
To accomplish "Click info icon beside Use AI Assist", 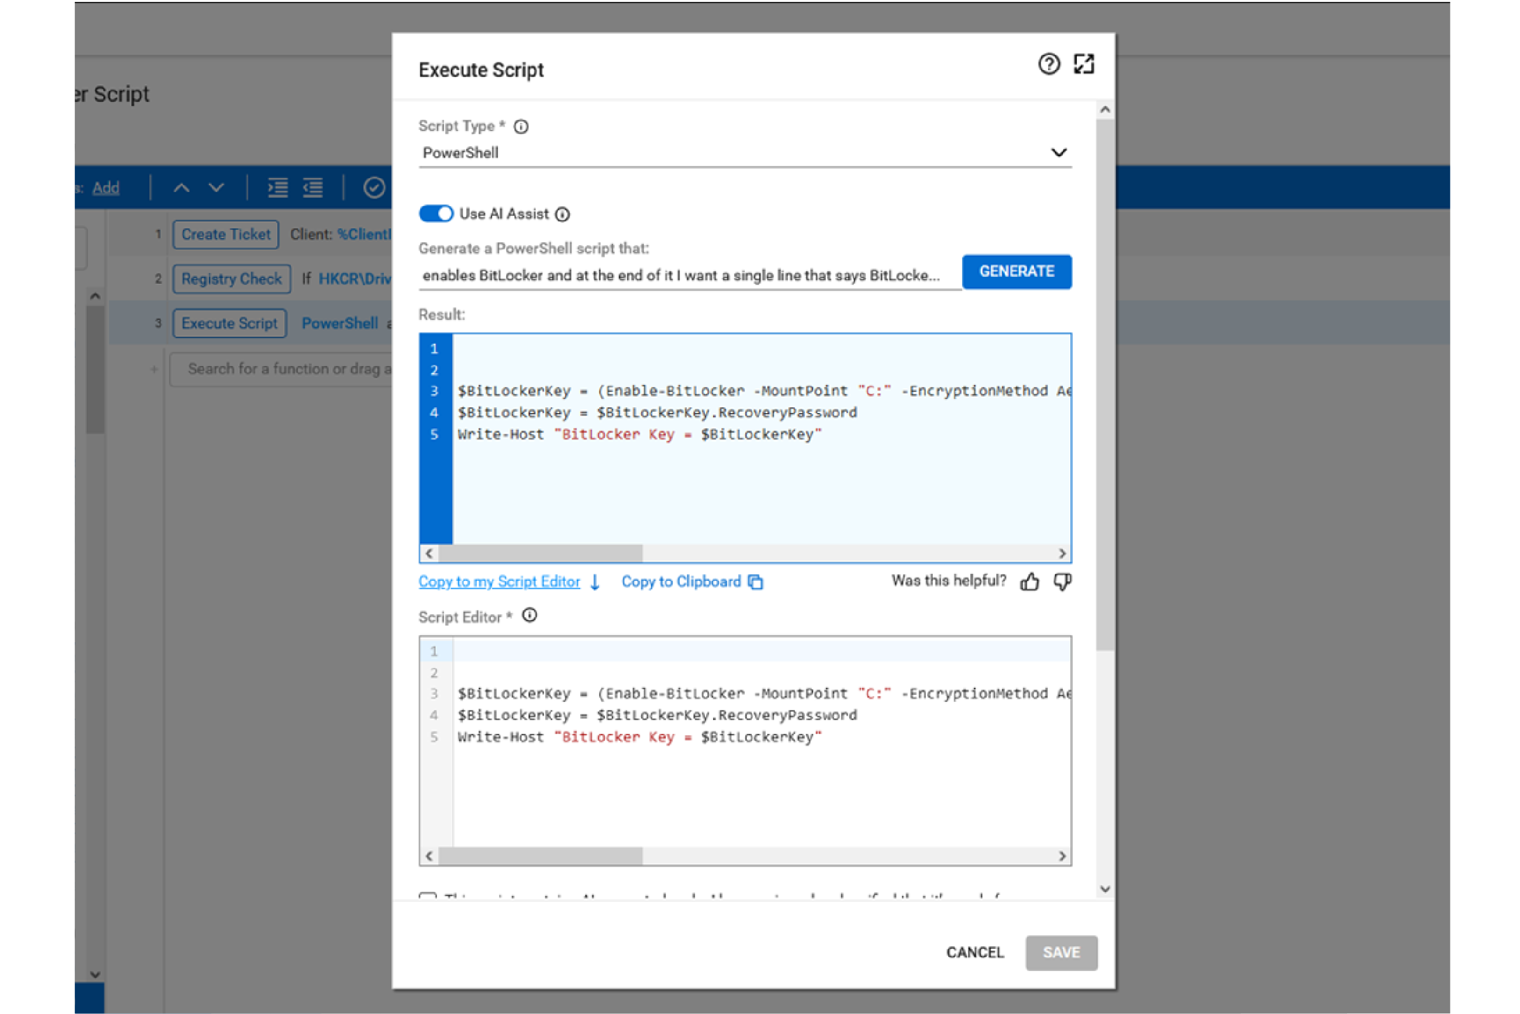I will click(x=562, y=215).
